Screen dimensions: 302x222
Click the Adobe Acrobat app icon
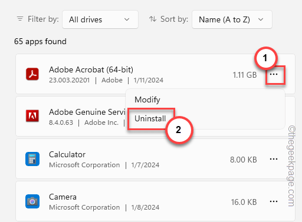click(x=32, y=74)
